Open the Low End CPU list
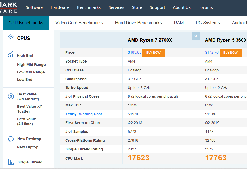Viewport: 247px width, 169px height. 25,80
